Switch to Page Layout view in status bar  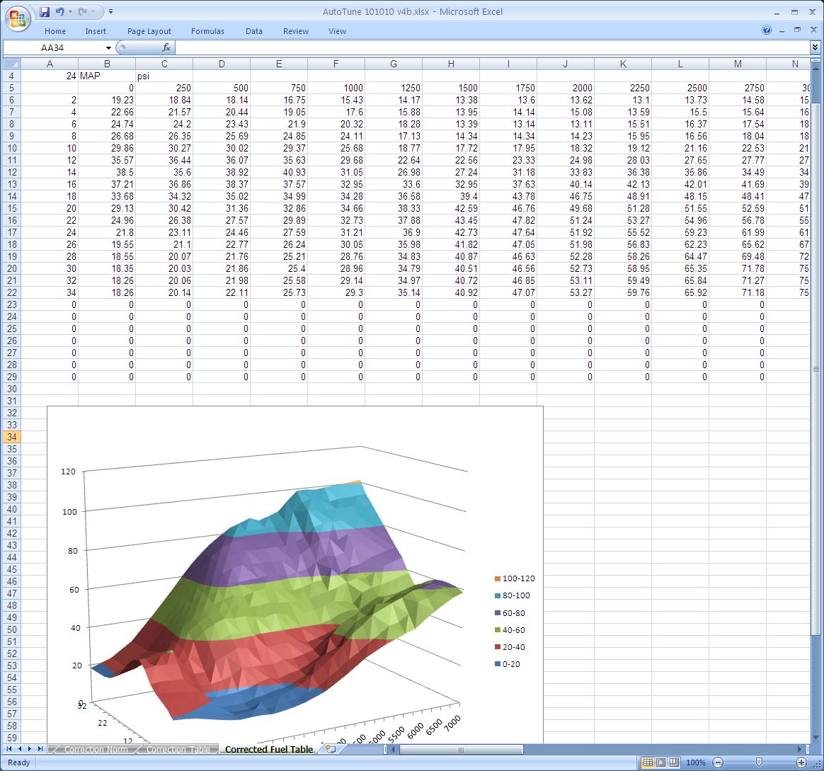660,763
